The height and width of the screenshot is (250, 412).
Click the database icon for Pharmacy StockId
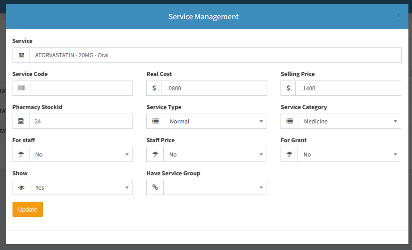21,122
